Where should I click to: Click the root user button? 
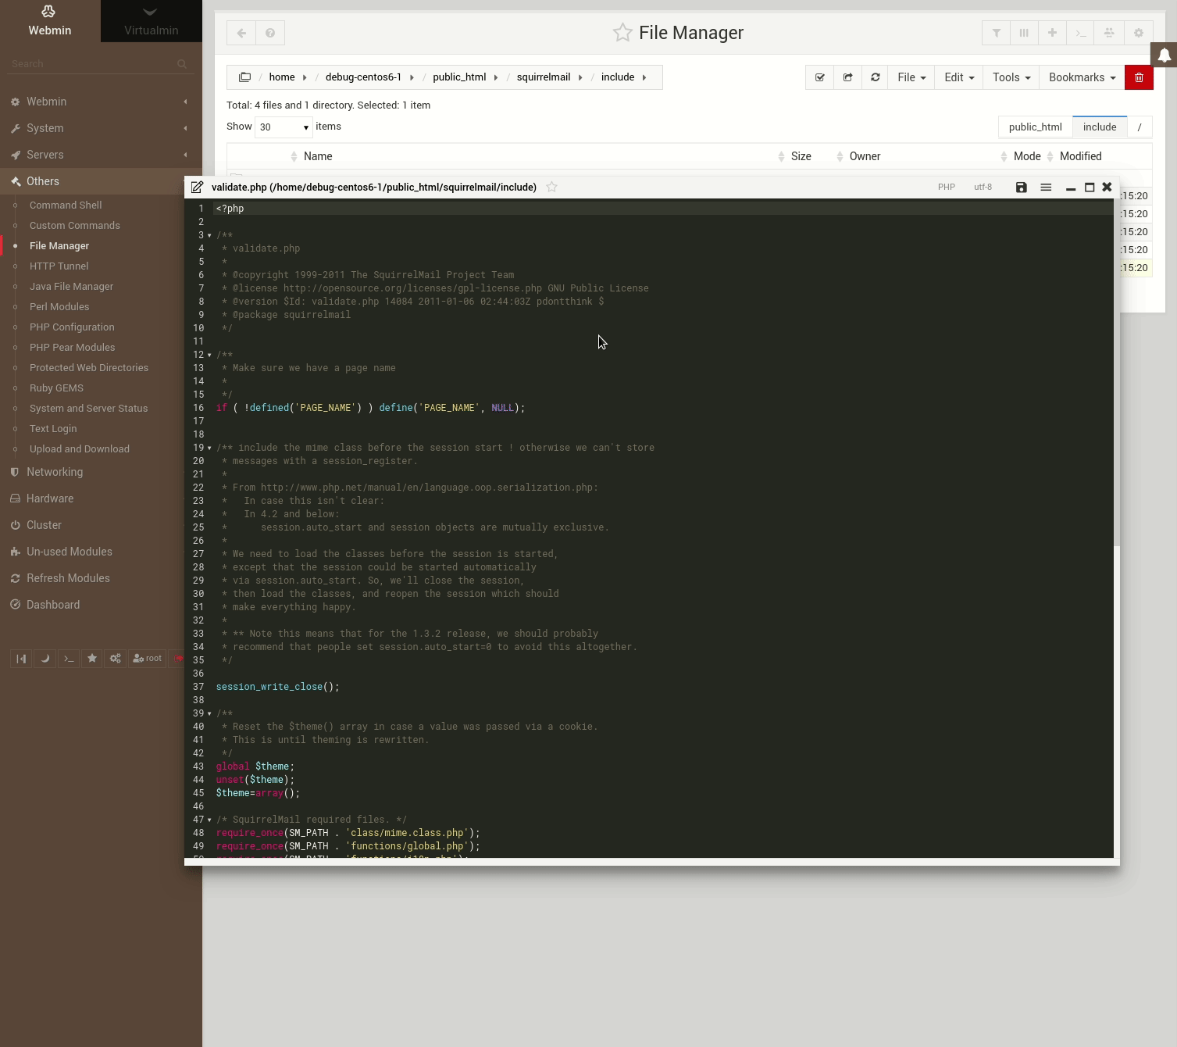tap(147, 659)
